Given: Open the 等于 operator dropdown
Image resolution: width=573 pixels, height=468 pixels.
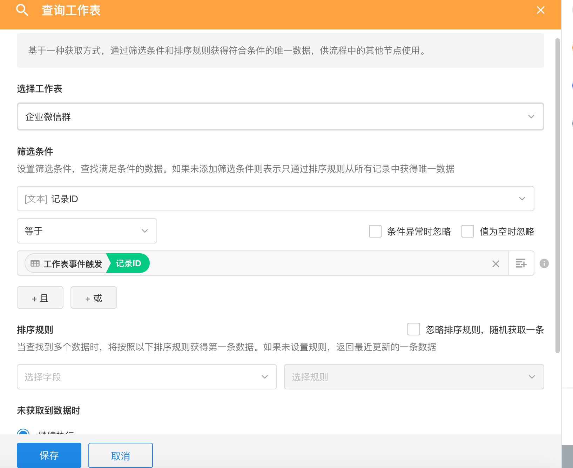Looking at the screenshot, I should 87,231.
